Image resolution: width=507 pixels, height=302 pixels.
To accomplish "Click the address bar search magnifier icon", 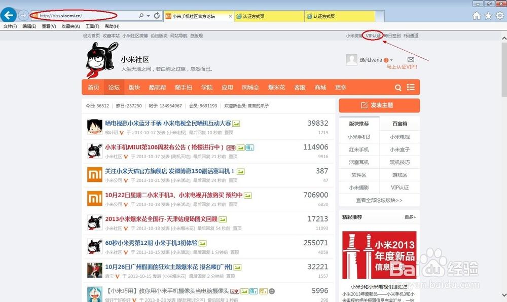I will pos(141,16).
